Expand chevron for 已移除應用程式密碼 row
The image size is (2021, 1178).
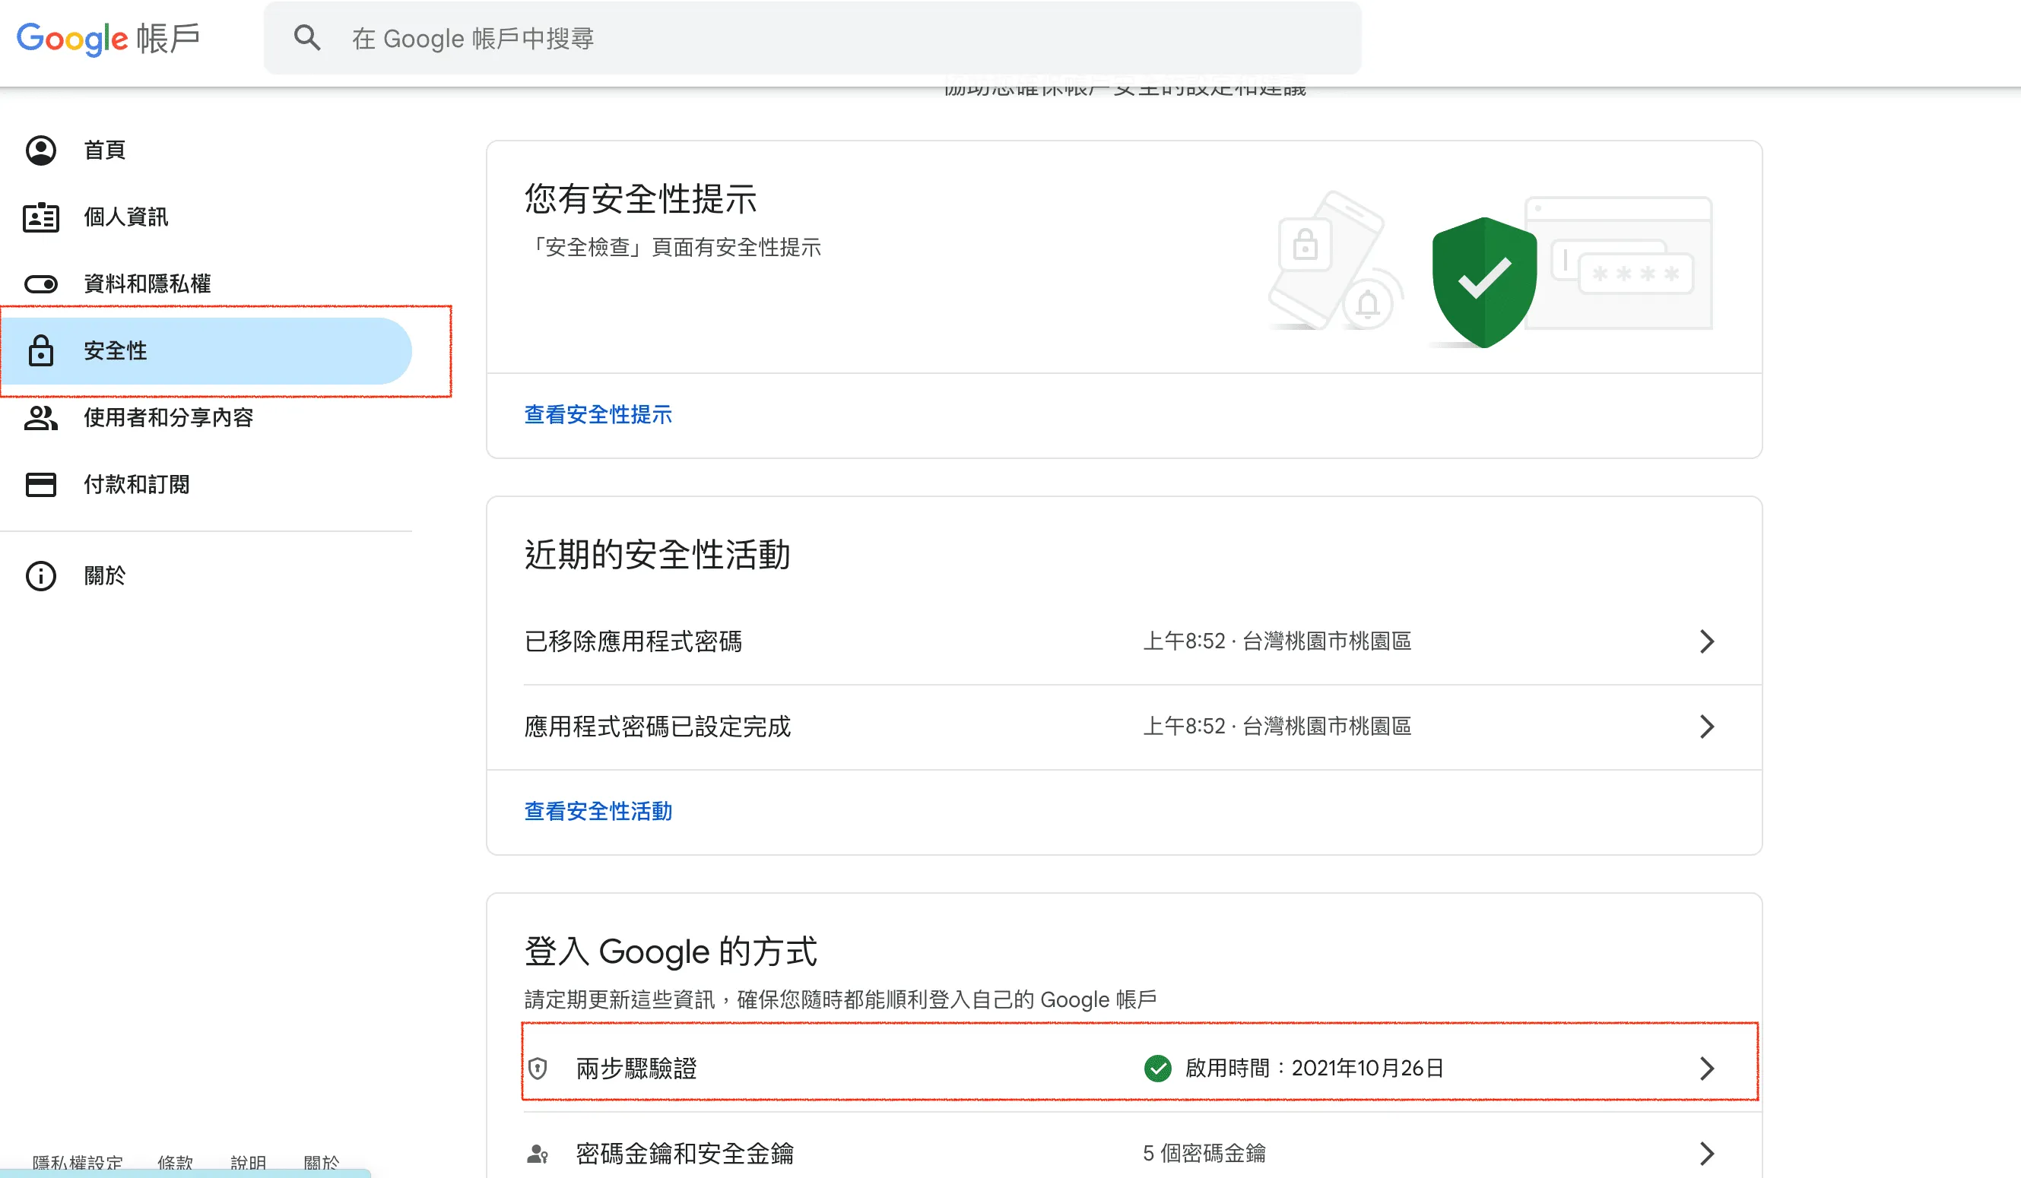[x=1707, y=642]
